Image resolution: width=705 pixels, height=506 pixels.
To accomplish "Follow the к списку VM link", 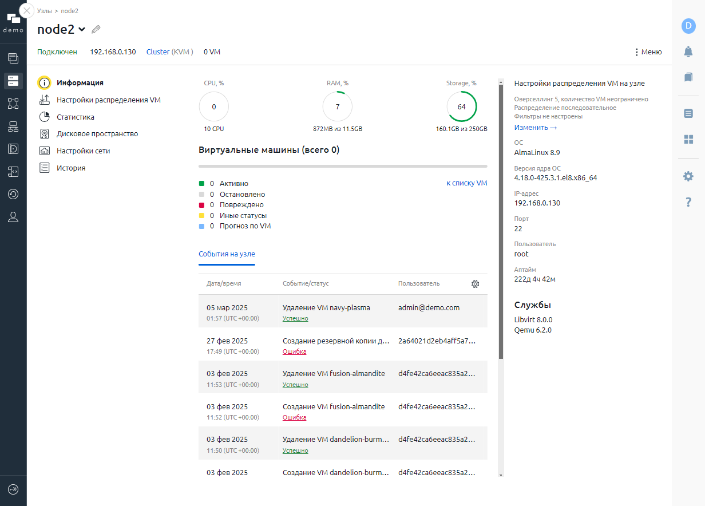I will pos(466,183).
